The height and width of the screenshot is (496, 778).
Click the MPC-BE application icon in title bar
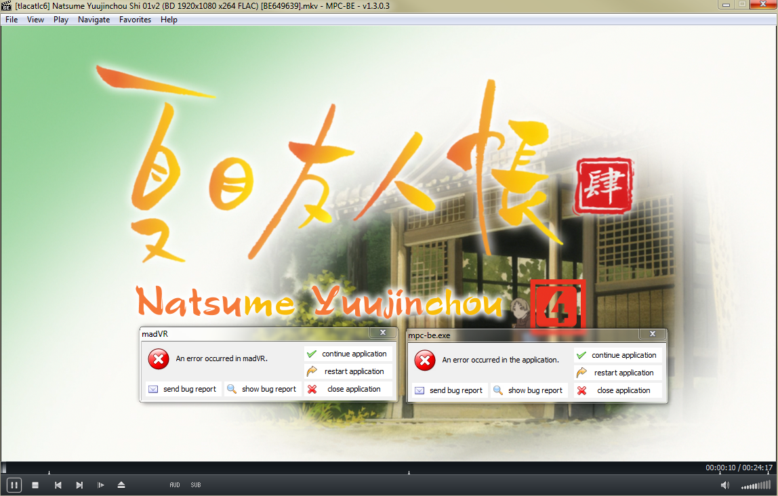pos(7,6)
